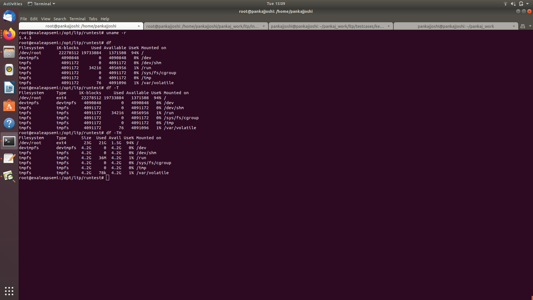Open LibreOffice Writer from the dock

tap(9, 87)
